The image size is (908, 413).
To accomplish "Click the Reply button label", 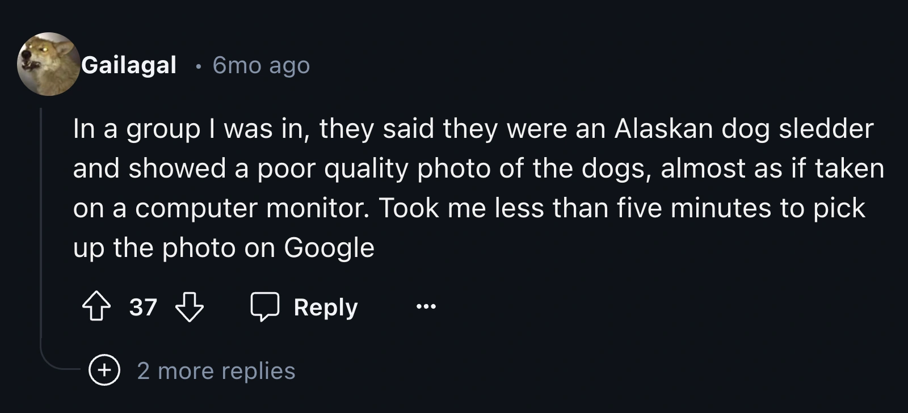I will (x=325, y=307).
